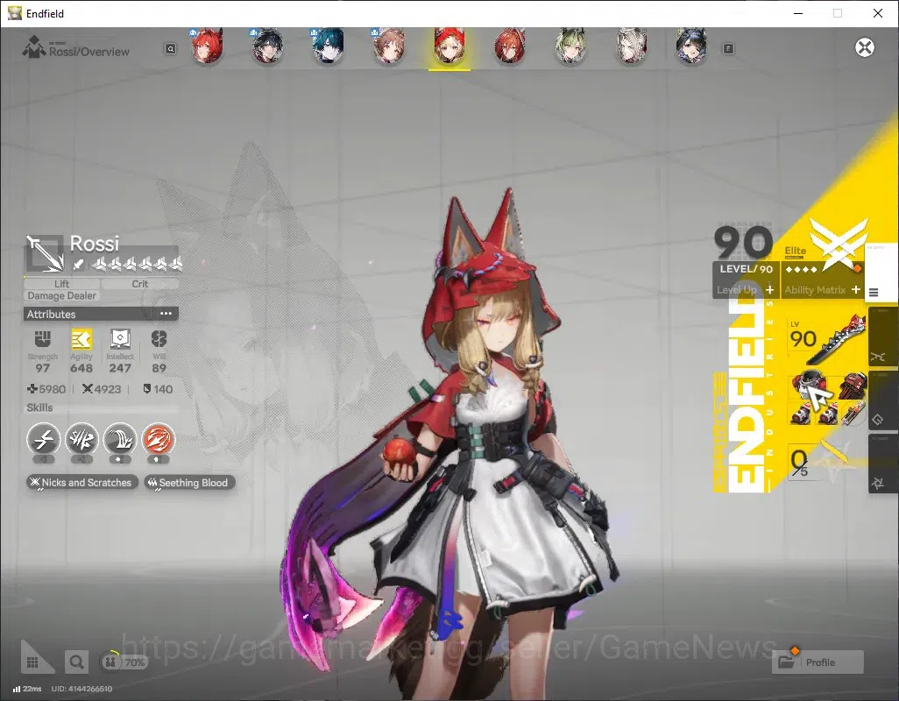This screenshot has height=701, width=899.
Task: Select the highlighted Rossi red-hood portrait
Action: tap(449, 46)
